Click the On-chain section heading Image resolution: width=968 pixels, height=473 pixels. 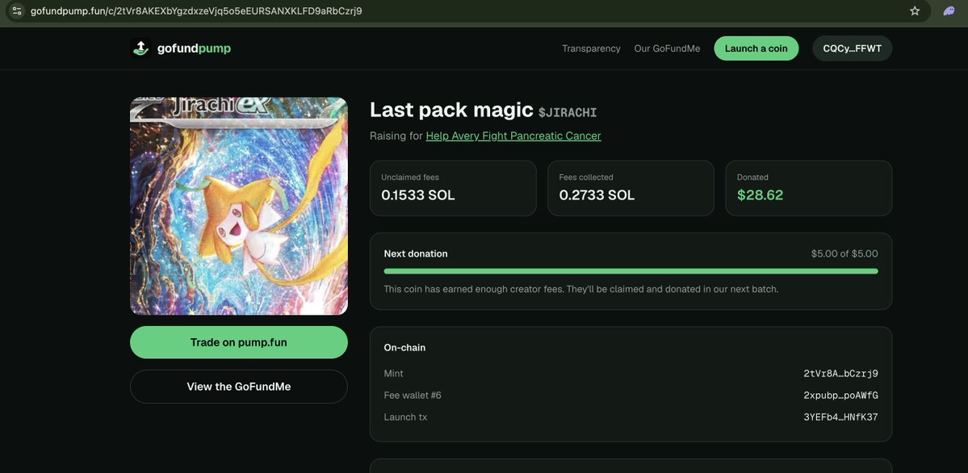pos(404,348)
